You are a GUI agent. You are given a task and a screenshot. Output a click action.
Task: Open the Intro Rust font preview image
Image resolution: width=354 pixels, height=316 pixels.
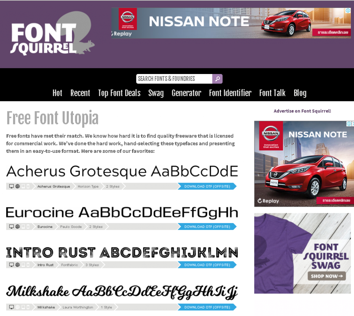pos(122,252)
